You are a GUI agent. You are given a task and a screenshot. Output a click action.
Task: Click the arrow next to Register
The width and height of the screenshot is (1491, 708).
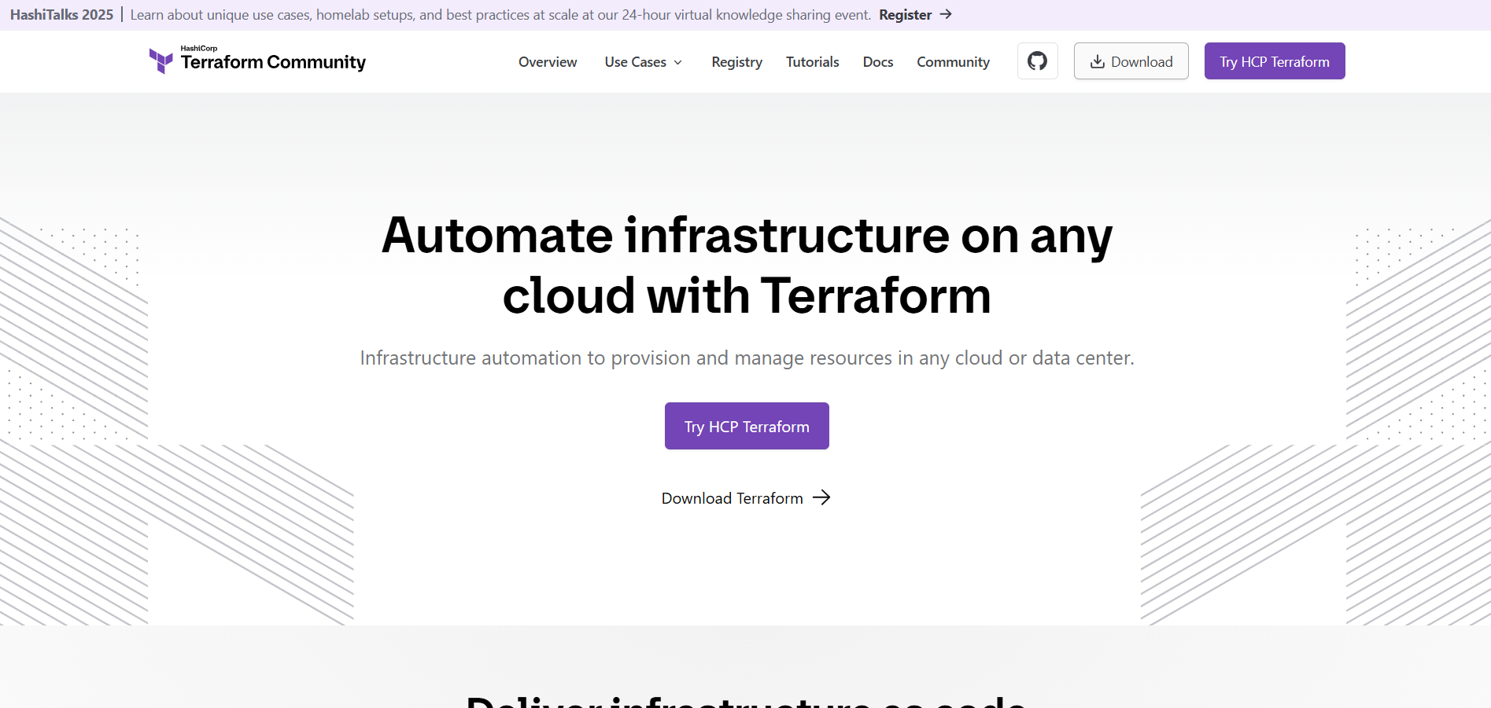pos(947,14)
